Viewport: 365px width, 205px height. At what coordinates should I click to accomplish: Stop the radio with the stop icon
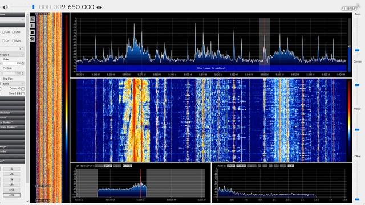click(x=33, y=32)
